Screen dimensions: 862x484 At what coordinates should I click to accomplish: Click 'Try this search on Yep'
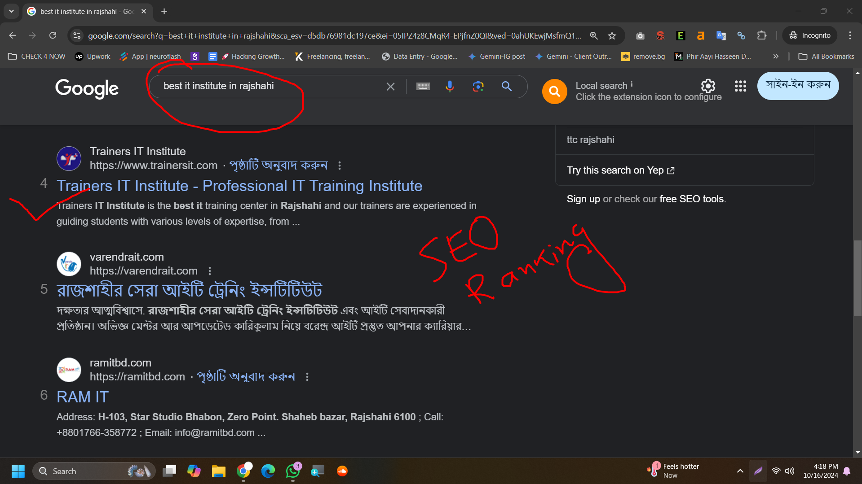tap(620, 170)
